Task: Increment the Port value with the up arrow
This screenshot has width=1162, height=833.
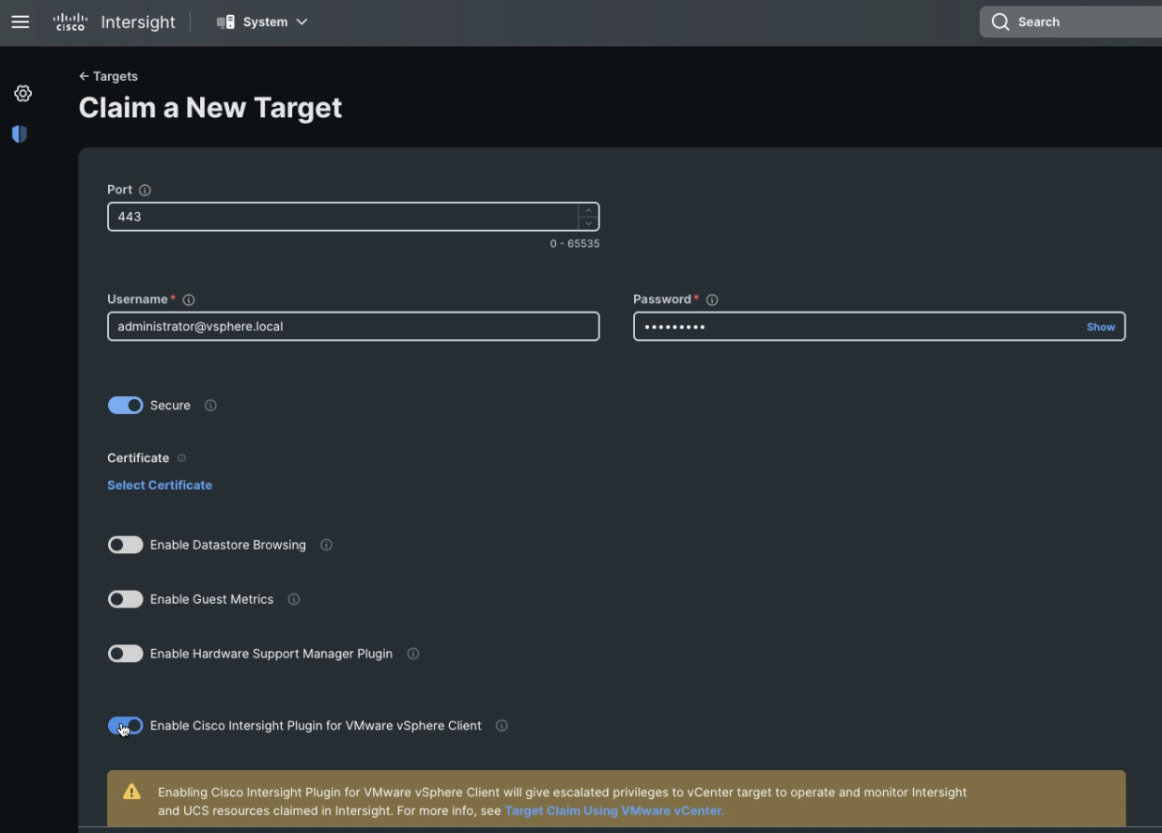Action: (x=586, y=211)
